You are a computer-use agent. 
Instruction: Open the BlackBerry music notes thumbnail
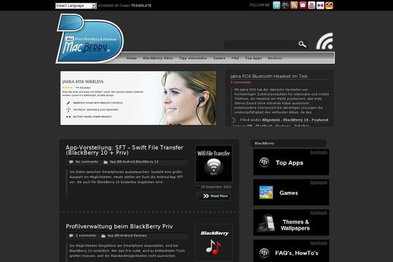pos(214,242)
